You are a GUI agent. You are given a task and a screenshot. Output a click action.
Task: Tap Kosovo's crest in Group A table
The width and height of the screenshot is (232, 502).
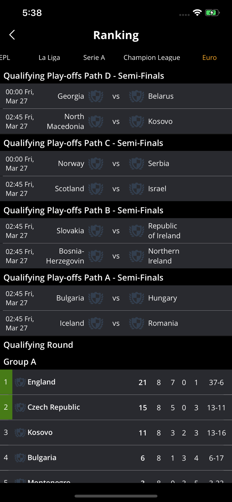20,432
